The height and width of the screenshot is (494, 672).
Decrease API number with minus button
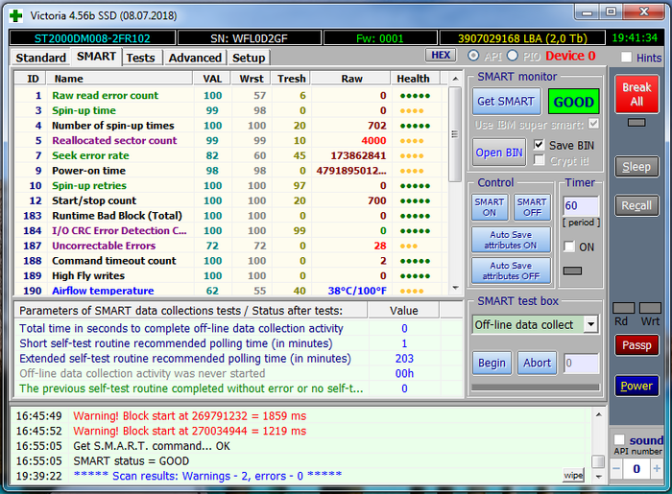616,469
